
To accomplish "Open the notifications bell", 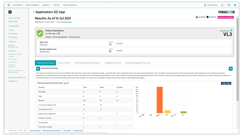I will [x=222, y=5].
